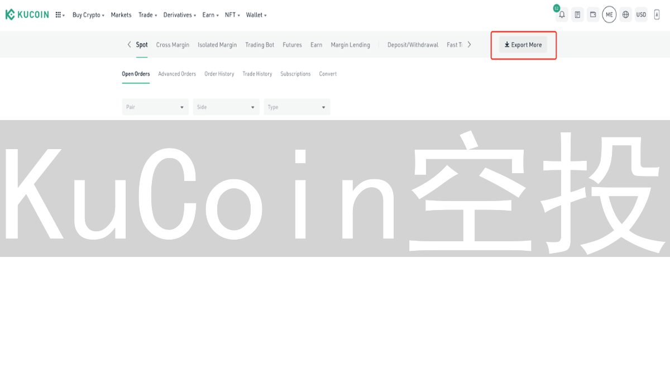Switch to the Isolated Margin tab
Viewport: 670px width, 377px height.
pos(217,45)
